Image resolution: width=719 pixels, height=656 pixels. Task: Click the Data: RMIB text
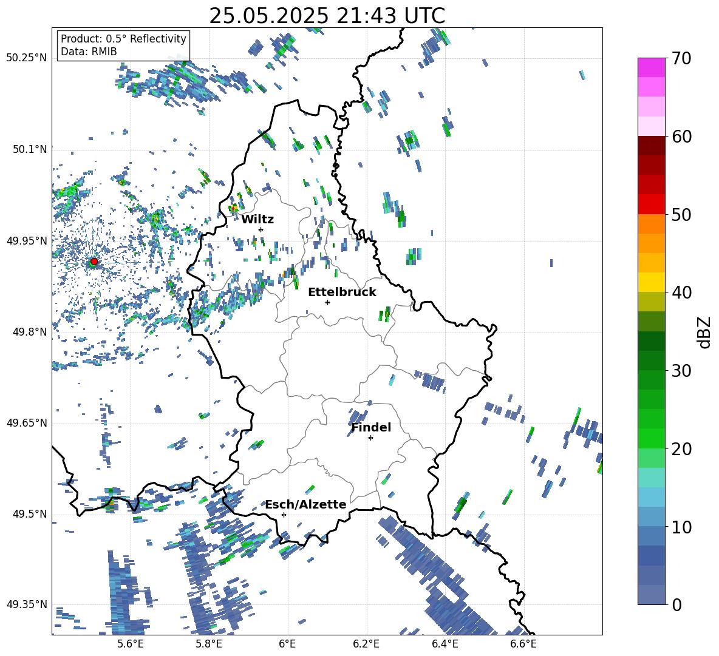tap(89, 52)
